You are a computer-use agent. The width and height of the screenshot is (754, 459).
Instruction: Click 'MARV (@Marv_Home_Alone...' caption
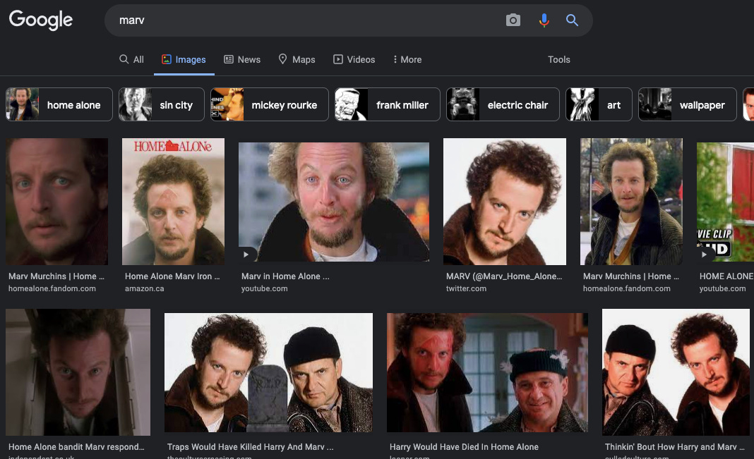504,276
